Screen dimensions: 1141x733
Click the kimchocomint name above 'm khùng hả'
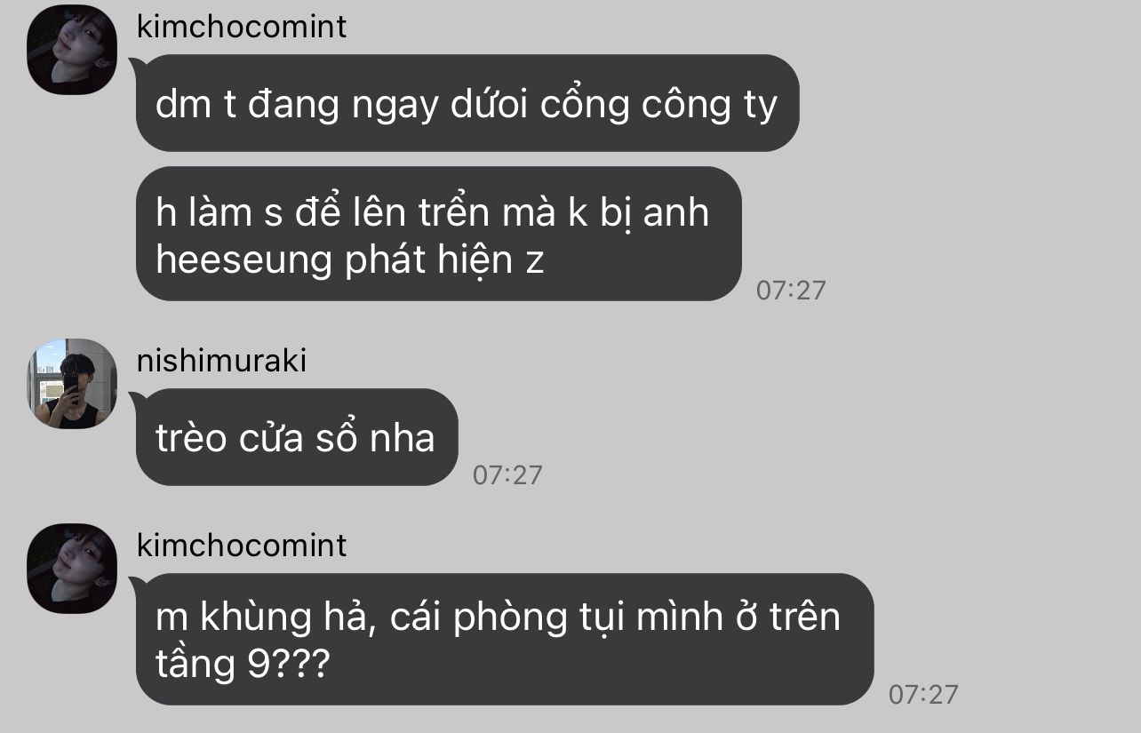coord(242,546)
